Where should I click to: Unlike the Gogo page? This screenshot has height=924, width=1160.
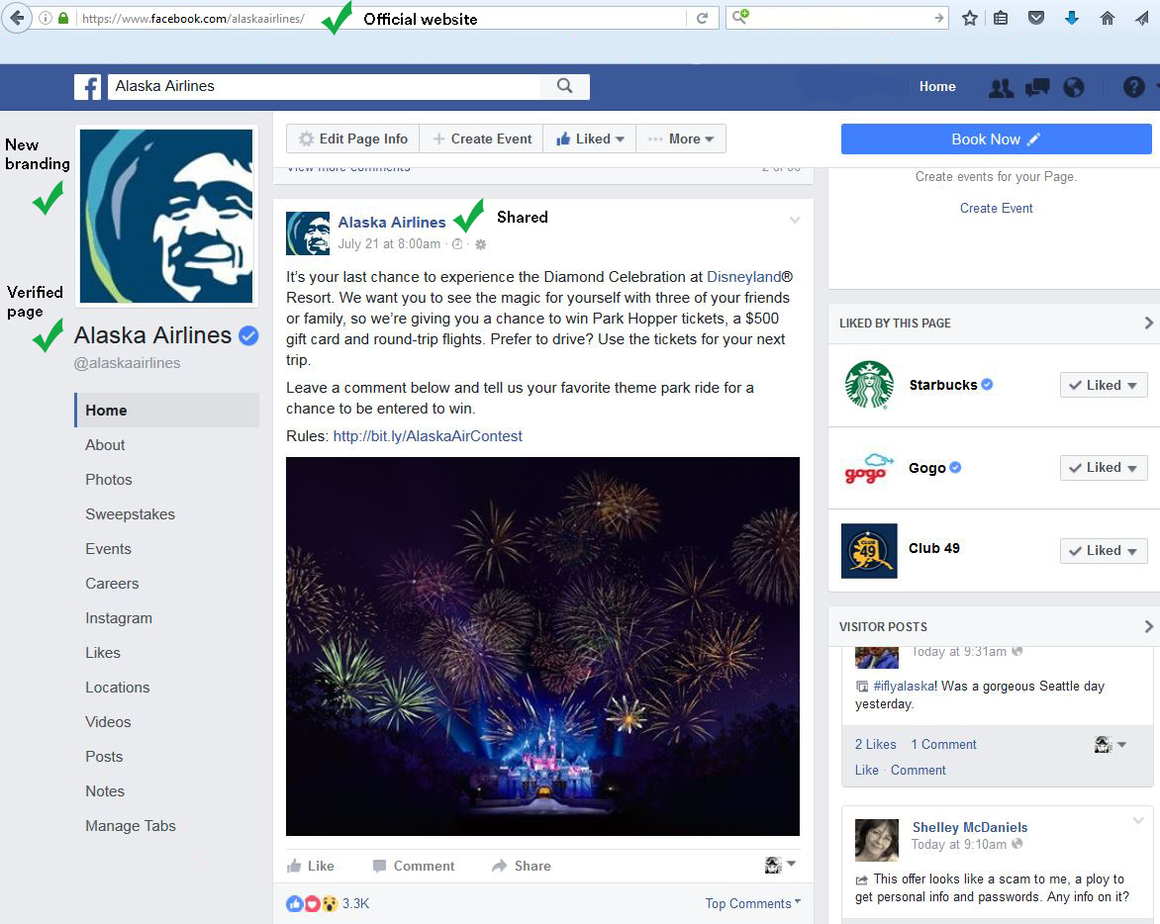click(1103, 467)
